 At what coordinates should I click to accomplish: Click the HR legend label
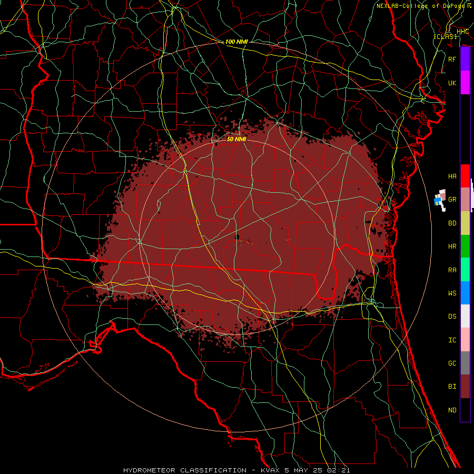coord(452,246)
